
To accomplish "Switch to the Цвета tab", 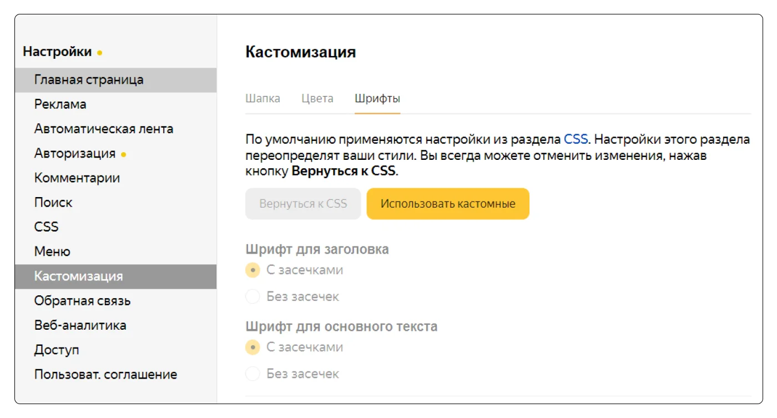I will coord(317,99).
